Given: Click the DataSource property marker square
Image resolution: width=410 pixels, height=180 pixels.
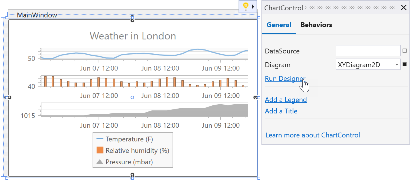Looking at the screenshot, I should pos(404,51).
